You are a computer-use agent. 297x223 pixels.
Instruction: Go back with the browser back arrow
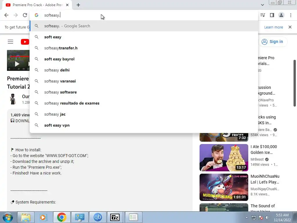(6, 15)
